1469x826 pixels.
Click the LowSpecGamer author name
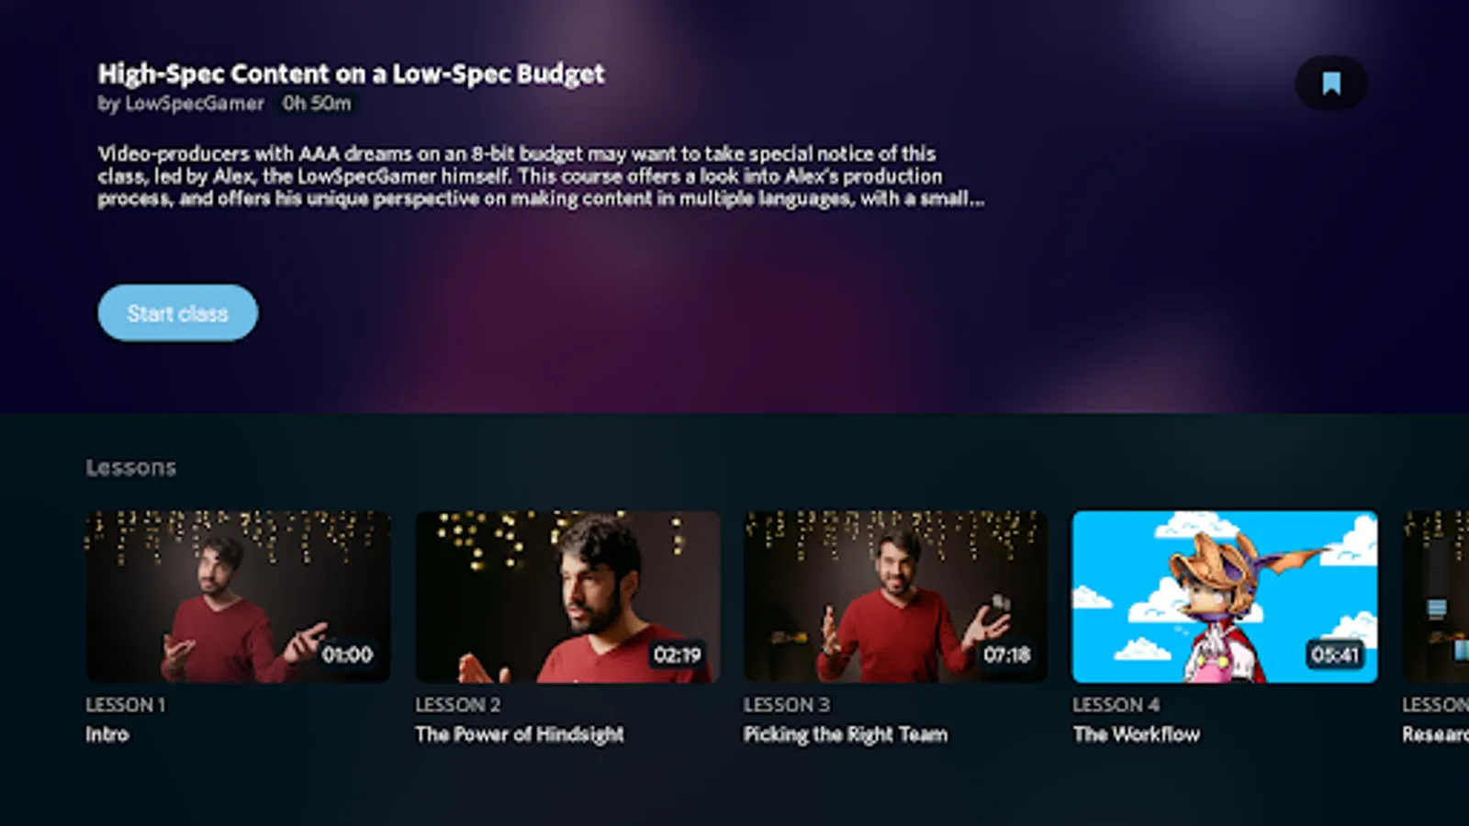click(x=194, y=103)
